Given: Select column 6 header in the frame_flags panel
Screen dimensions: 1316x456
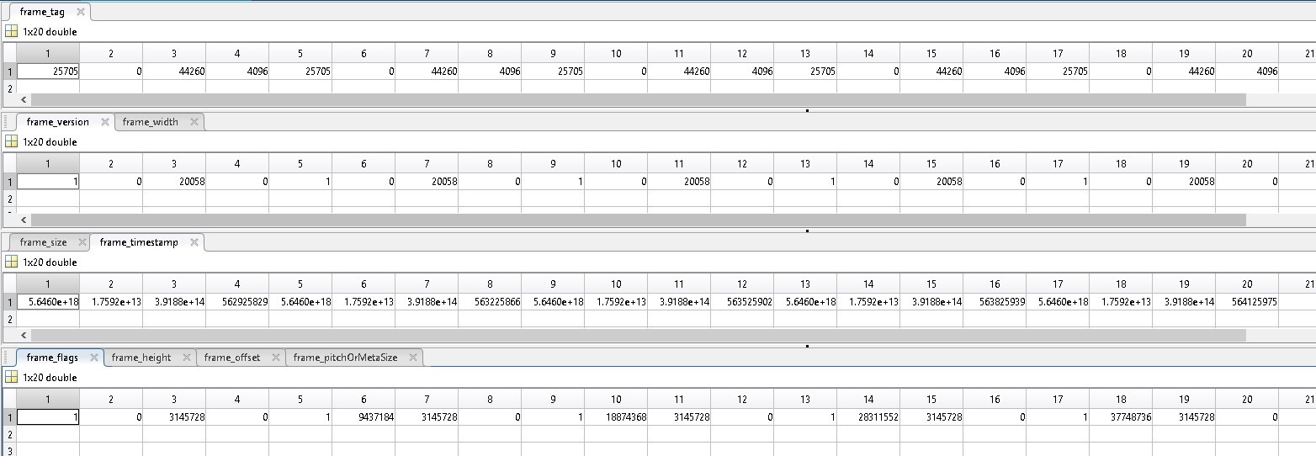Looking at the screenshot, I should [x=363, y=399].
